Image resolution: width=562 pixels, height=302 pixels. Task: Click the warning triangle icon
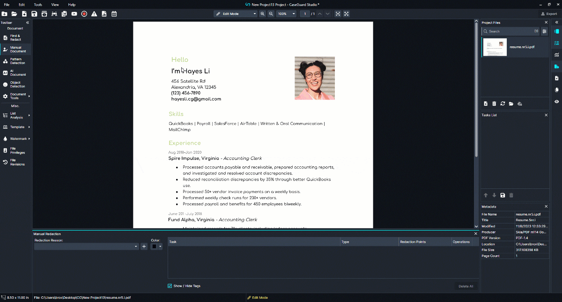(94, 14)
